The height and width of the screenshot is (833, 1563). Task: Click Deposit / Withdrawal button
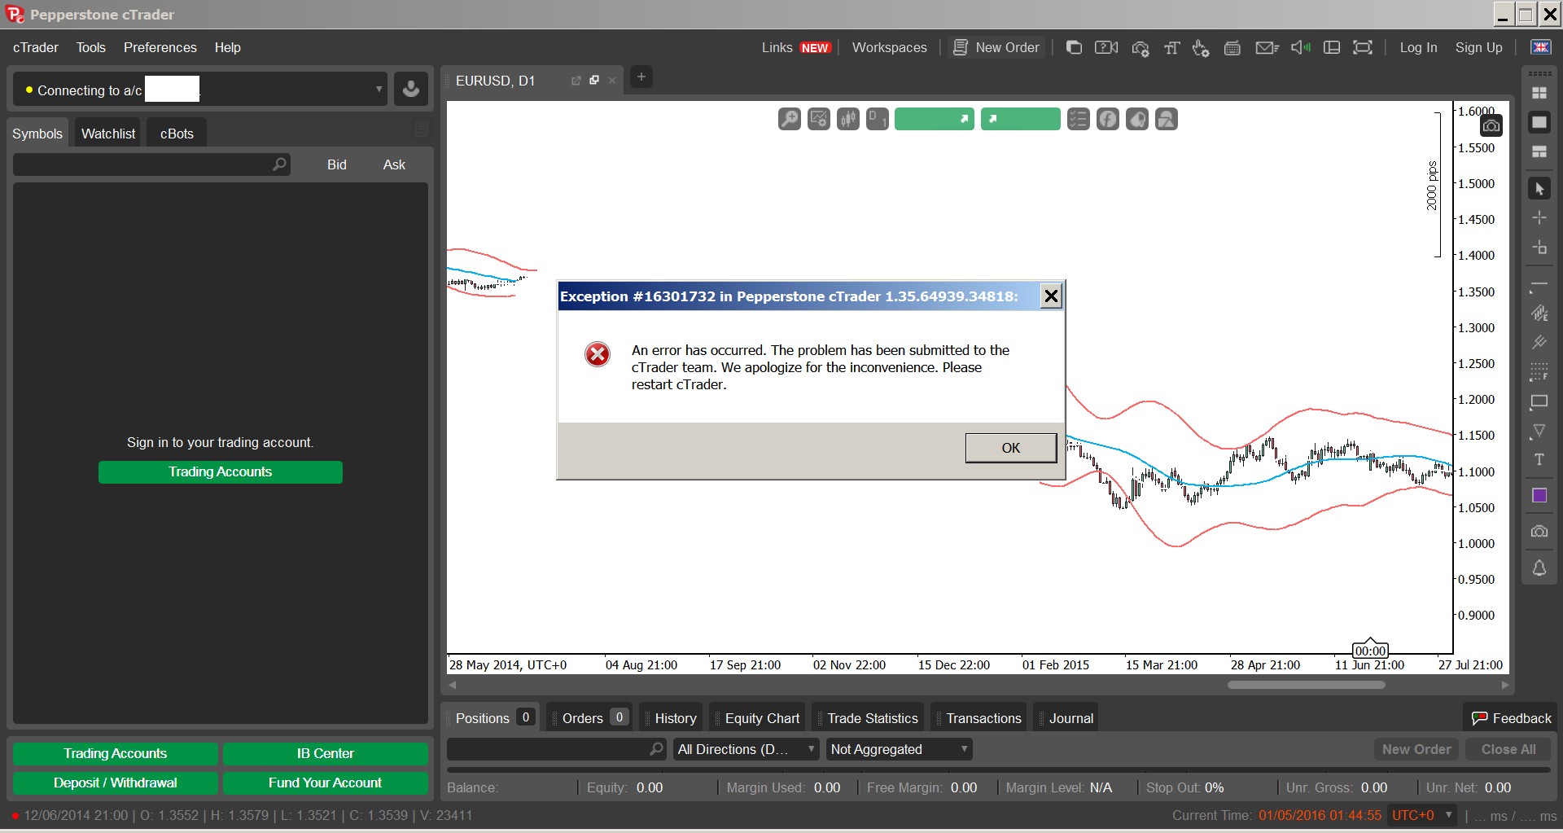click(x=116, y=783)
